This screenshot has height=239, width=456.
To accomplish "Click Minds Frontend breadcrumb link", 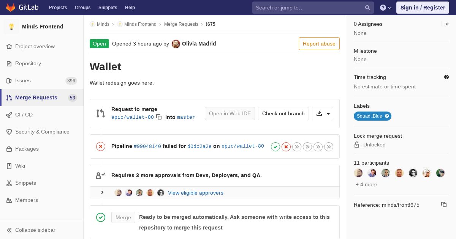I will tap(140, 24).
